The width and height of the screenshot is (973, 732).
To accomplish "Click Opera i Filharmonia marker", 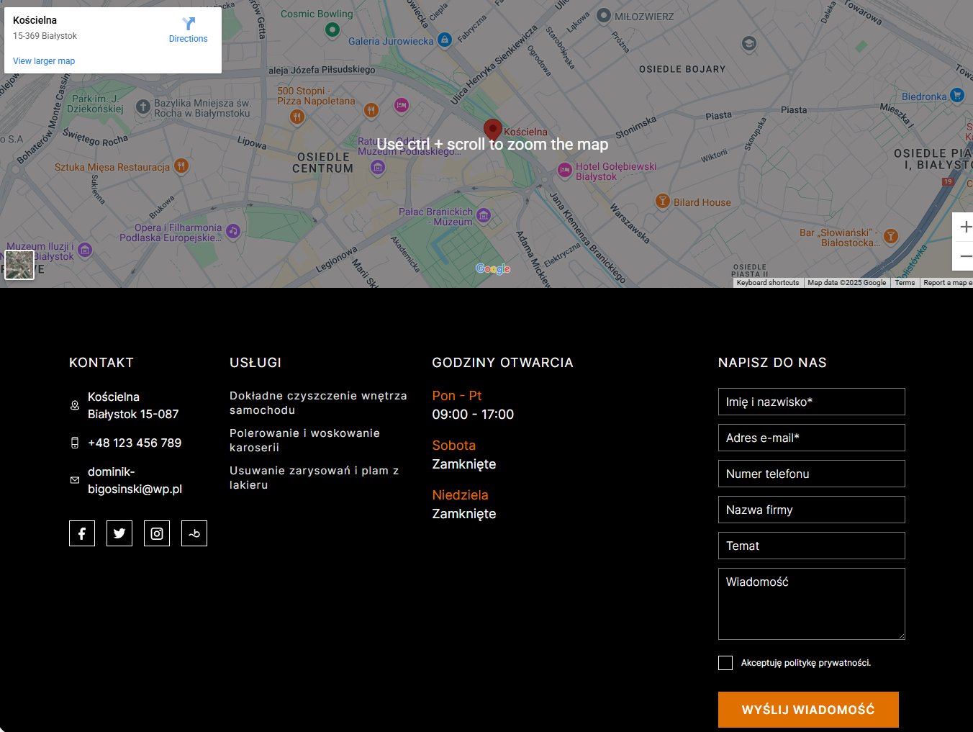I will tap(232, 231).
